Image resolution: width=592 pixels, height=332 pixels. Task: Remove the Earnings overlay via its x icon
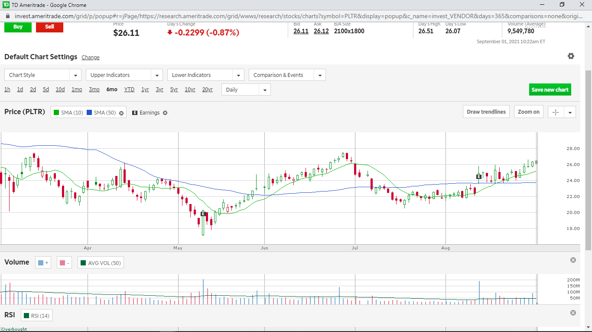(x=165, y=113)
